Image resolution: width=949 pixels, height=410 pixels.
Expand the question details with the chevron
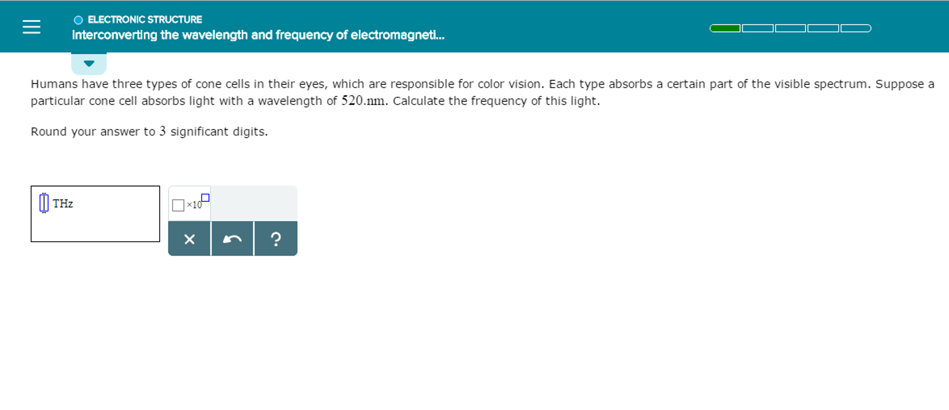point(89,63)
